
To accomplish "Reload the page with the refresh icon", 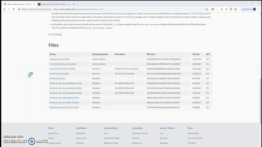I will coord(14,9).
